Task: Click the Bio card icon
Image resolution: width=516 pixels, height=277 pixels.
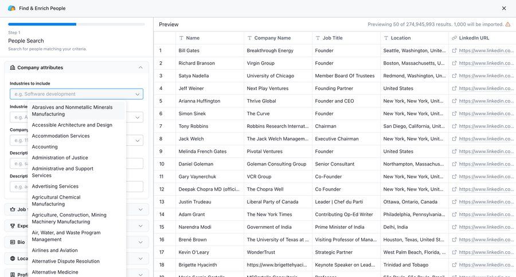Action: 13,242
